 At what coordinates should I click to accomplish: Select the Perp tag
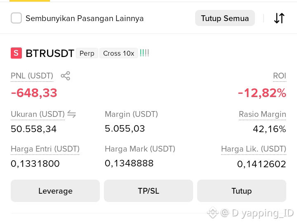pos(87,53)
